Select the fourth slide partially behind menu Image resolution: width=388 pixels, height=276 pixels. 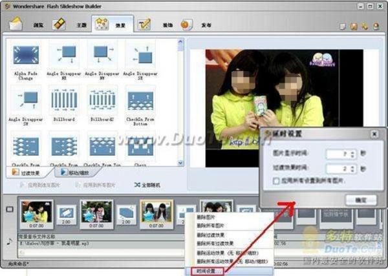click(x=217, y=206)
